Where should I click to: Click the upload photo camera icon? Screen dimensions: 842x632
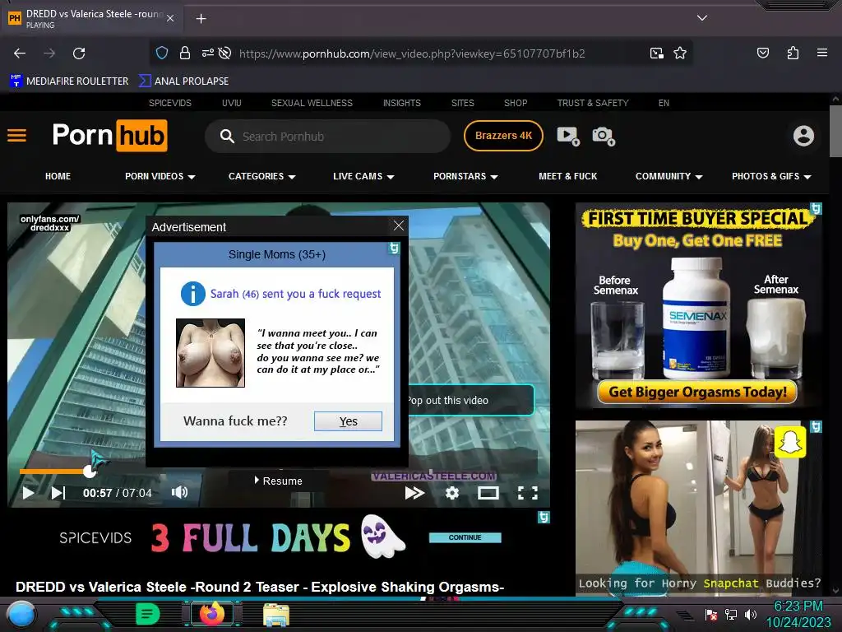tap(603, 136)
